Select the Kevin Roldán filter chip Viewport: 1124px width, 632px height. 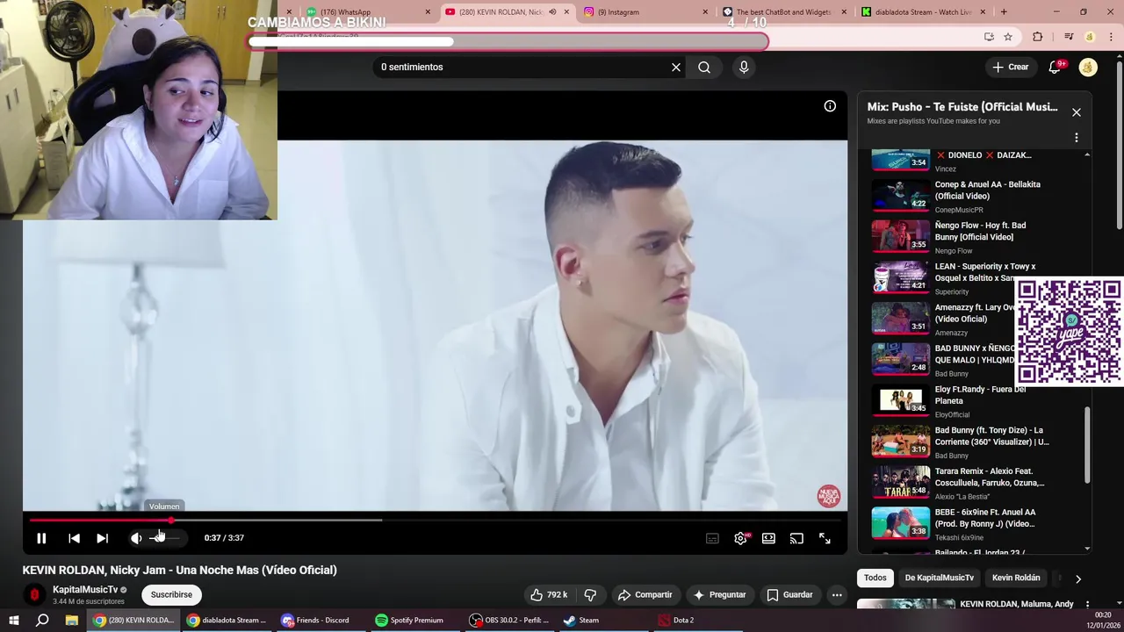pos(1016,578)
